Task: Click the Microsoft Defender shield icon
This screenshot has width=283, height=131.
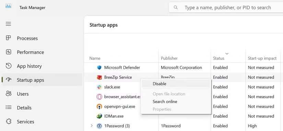Action: [x=99, y=68]
